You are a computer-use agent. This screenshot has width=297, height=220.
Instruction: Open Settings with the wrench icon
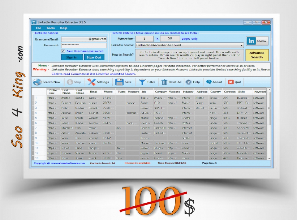point(91,82)
